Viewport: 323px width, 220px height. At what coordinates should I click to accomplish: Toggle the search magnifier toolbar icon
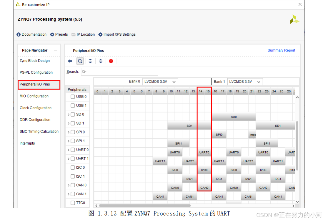[80, 61]
